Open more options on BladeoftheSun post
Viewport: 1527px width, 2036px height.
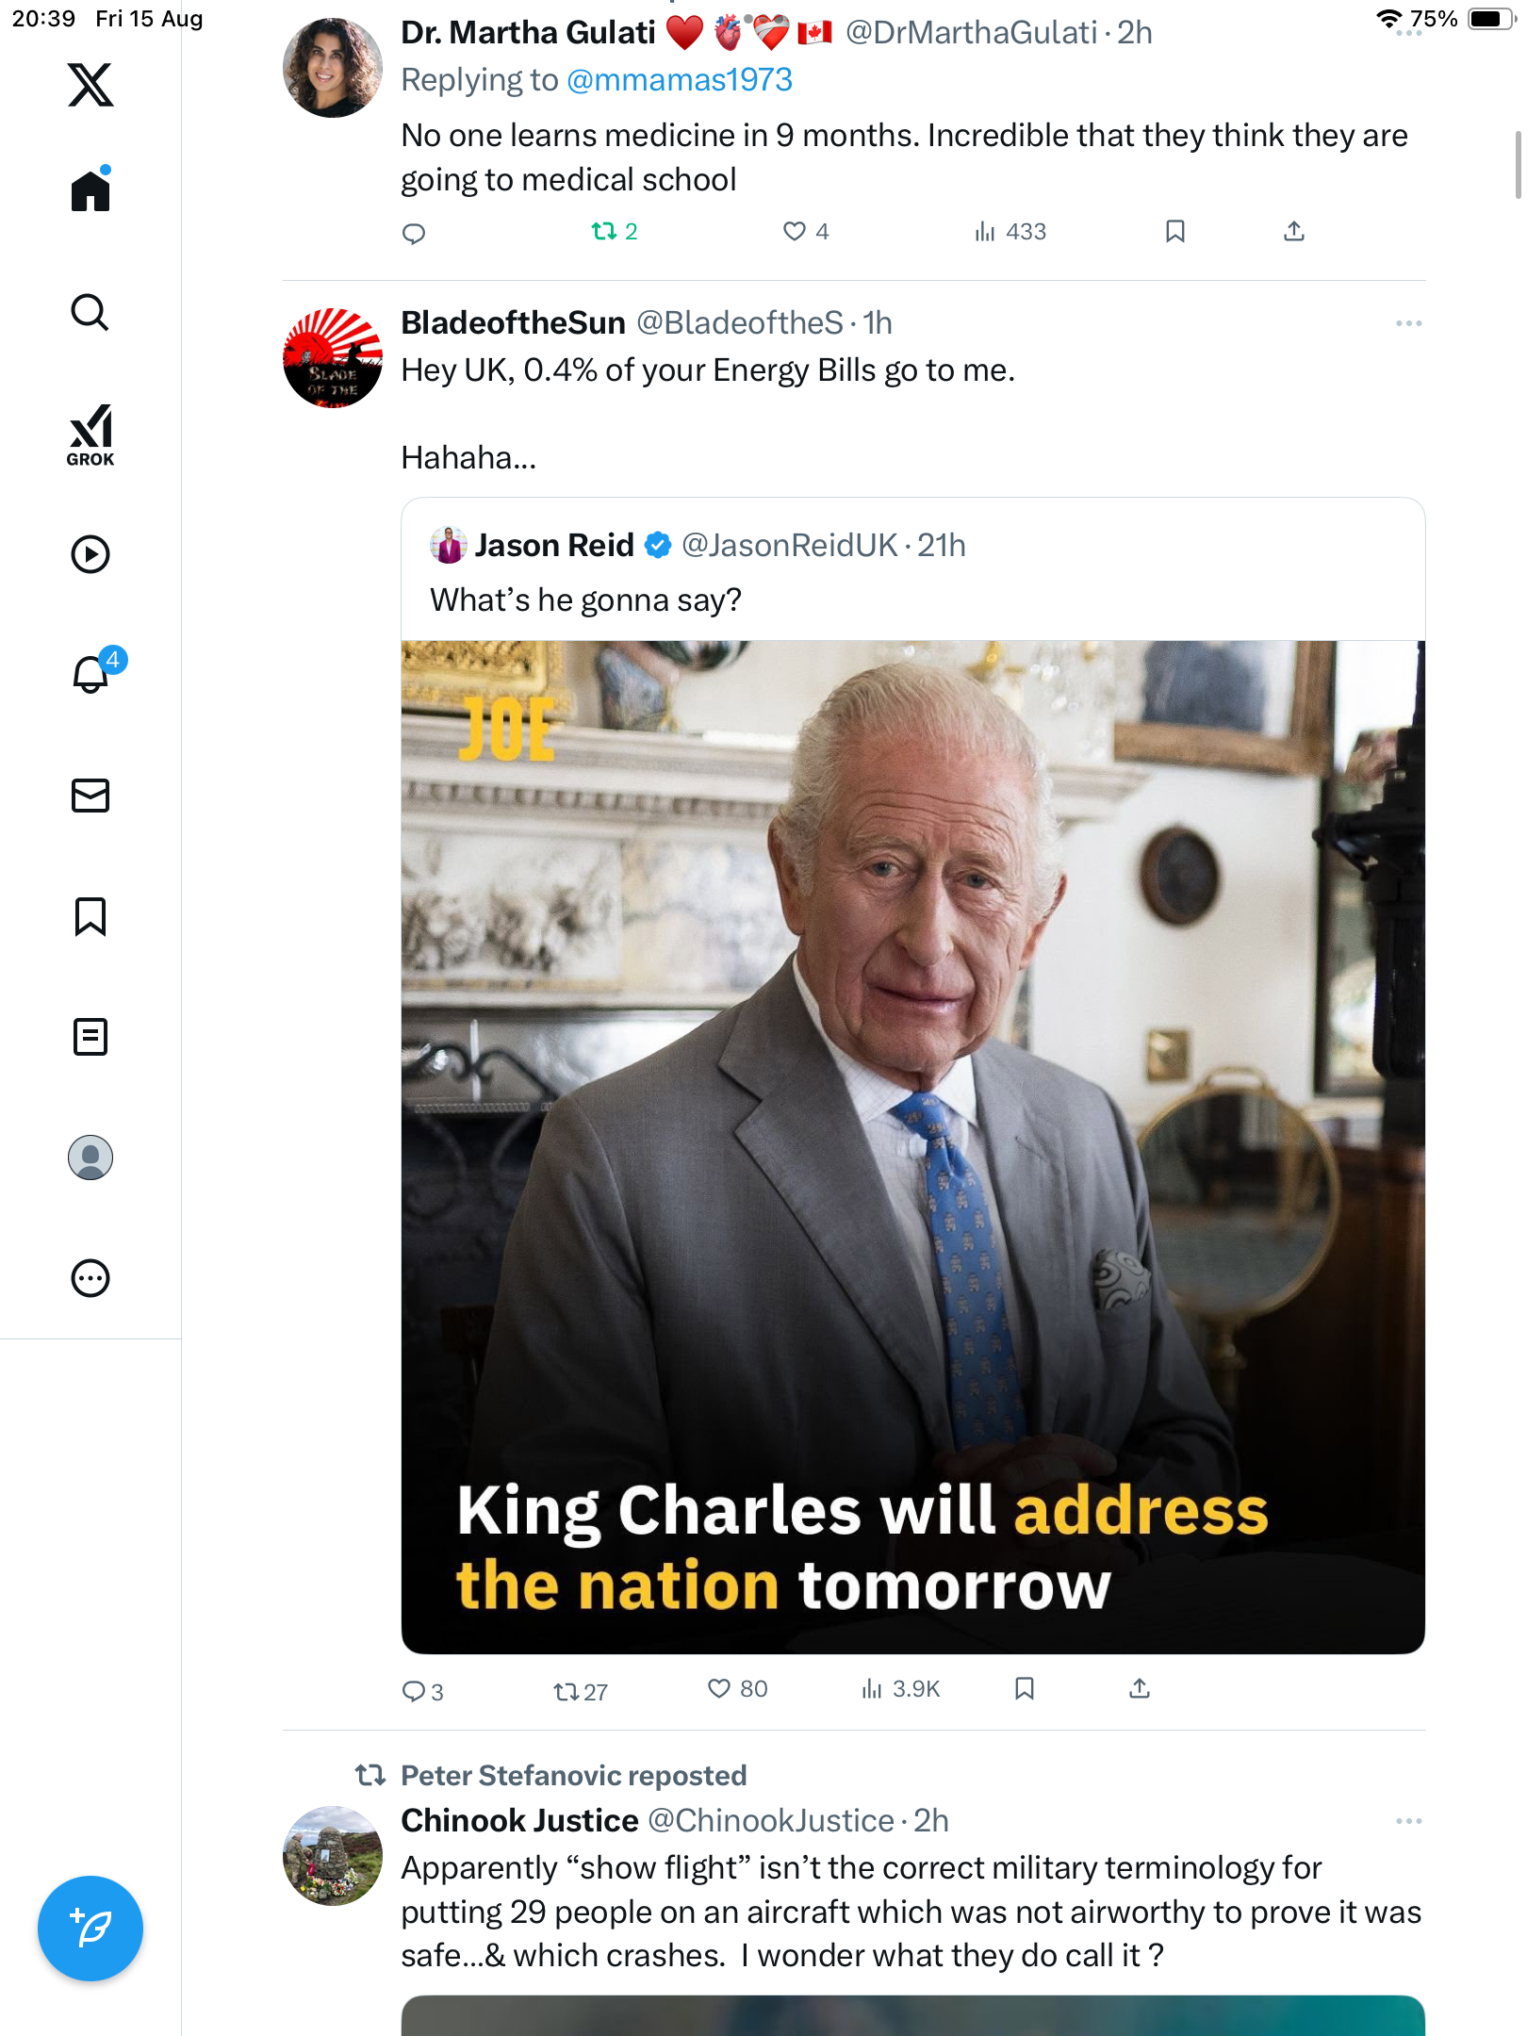click(x=1408, y=323)
